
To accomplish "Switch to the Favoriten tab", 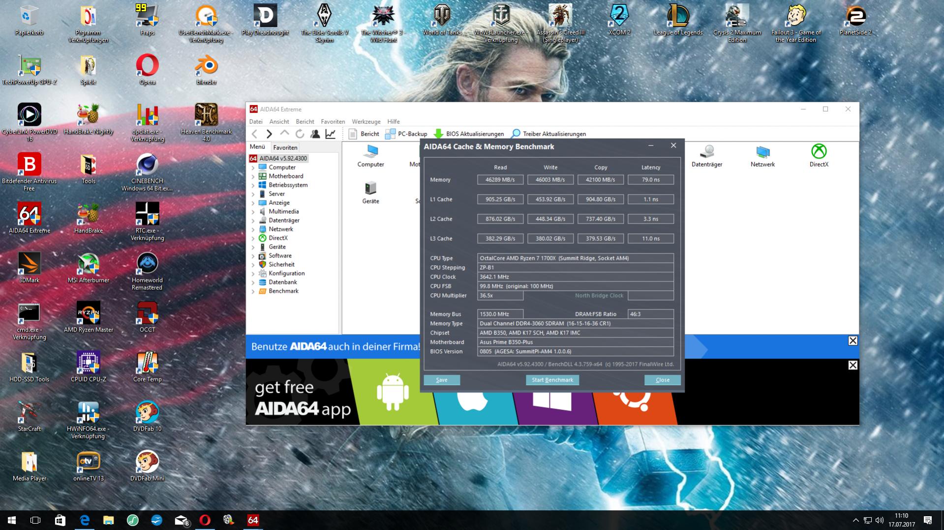I will 285,147.
